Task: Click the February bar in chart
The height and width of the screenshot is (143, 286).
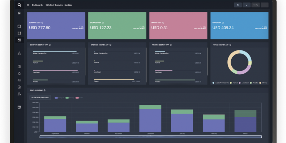Action: (x=213, y=123)
